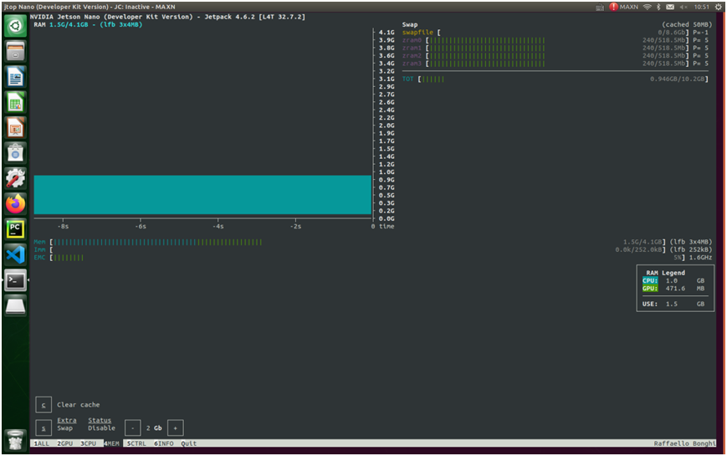Launch LibreOffice Writer from dock
The width and height of the screenshot is (727, 456).
tap(15, 76)
